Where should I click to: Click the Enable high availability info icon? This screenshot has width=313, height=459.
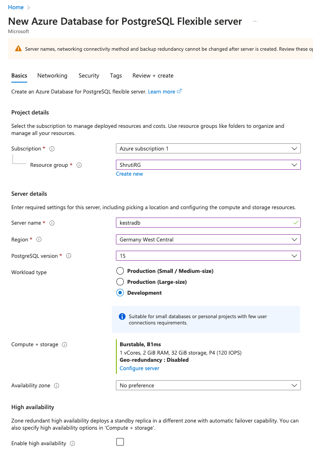tap(72, 443)
